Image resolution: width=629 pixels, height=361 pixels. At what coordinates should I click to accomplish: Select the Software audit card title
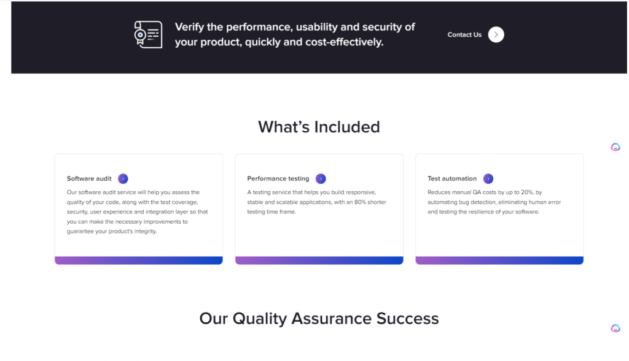[x=89, y=178]
